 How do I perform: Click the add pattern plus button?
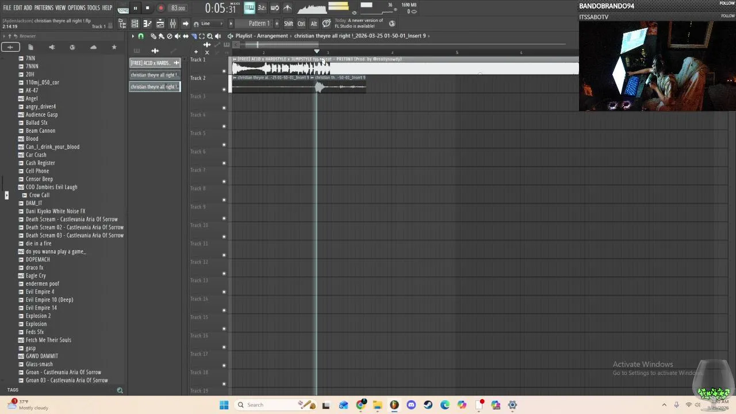277,24
